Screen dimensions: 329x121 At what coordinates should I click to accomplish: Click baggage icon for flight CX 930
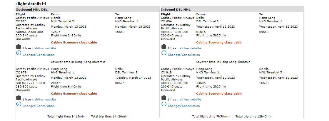19,47
